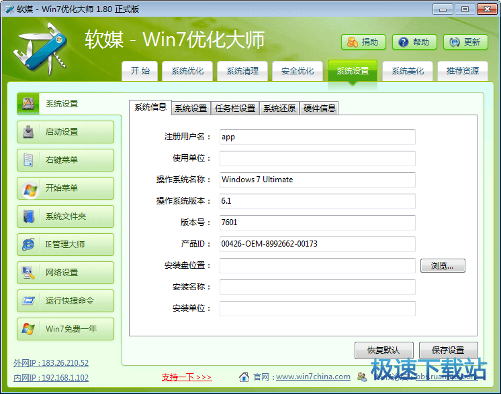Click the Win7免费一年 Windows flag icon
Screen dimensions: 501x394
click(x=28, y=328)
